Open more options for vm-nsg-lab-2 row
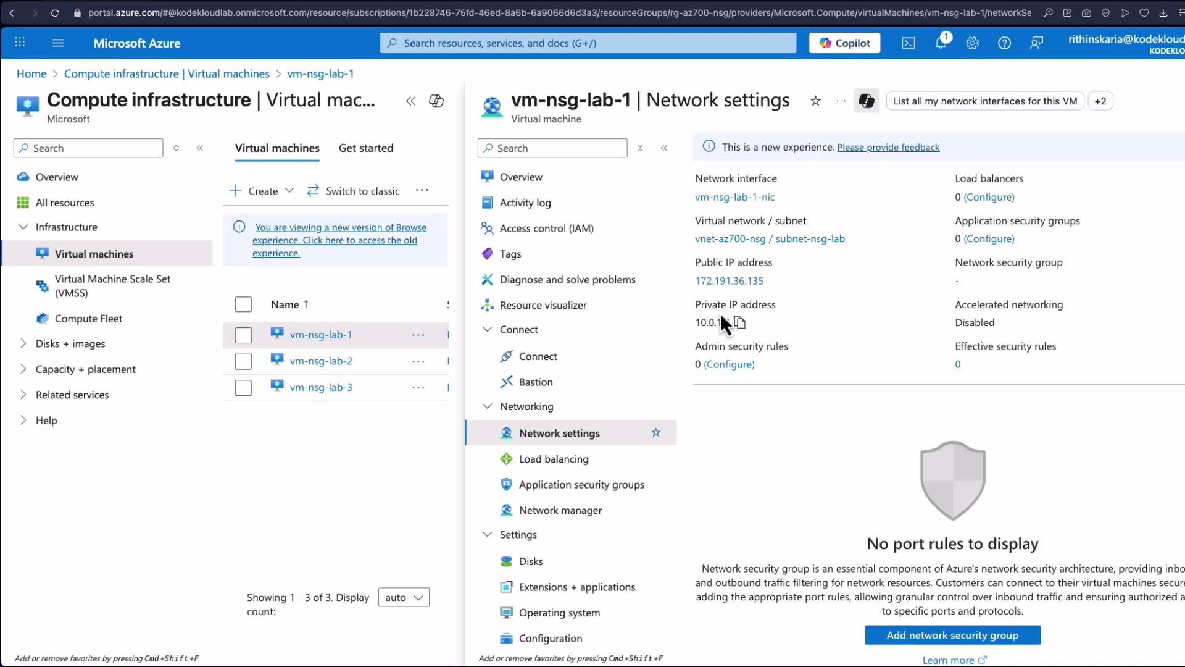The image size is (1185, 667). point(418,361)
